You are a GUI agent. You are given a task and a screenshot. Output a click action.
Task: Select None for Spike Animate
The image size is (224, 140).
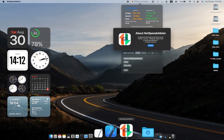(x=144, y=53)
